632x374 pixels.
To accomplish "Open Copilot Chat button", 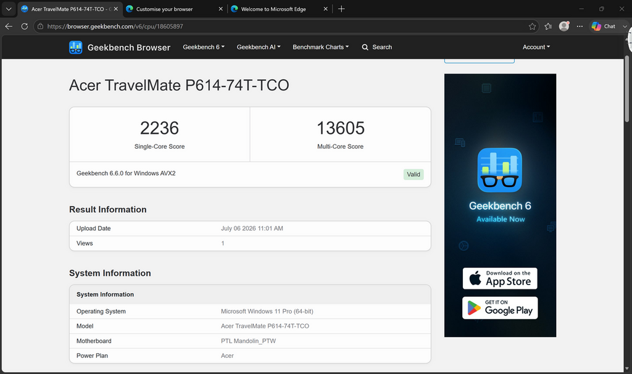I will [x=604, y=26].
